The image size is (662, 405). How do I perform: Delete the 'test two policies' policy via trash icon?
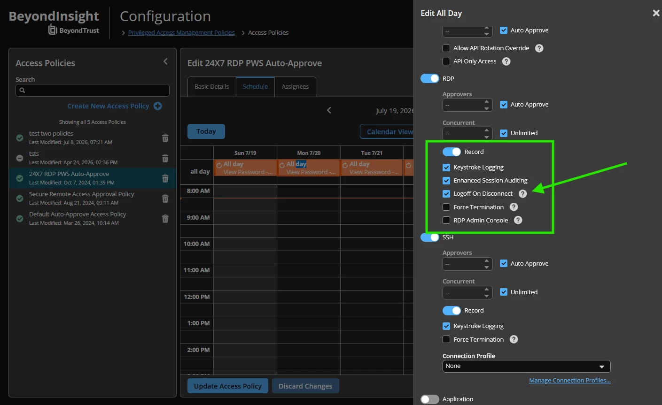click(x=165, y=138)
